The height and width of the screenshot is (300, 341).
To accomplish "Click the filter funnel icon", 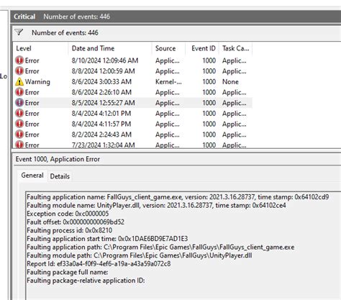I will pyautogui.click(x=19, y=32).
